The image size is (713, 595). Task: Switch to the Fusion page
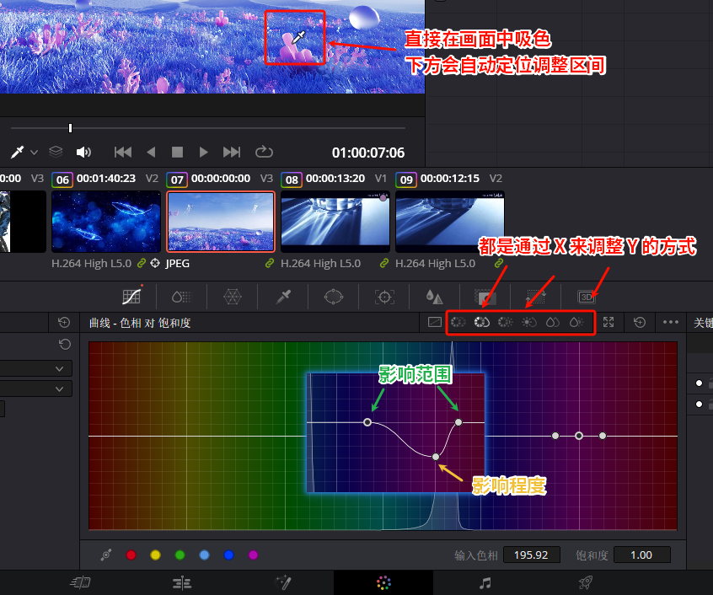pyautogui.click(x=283, y=582)
